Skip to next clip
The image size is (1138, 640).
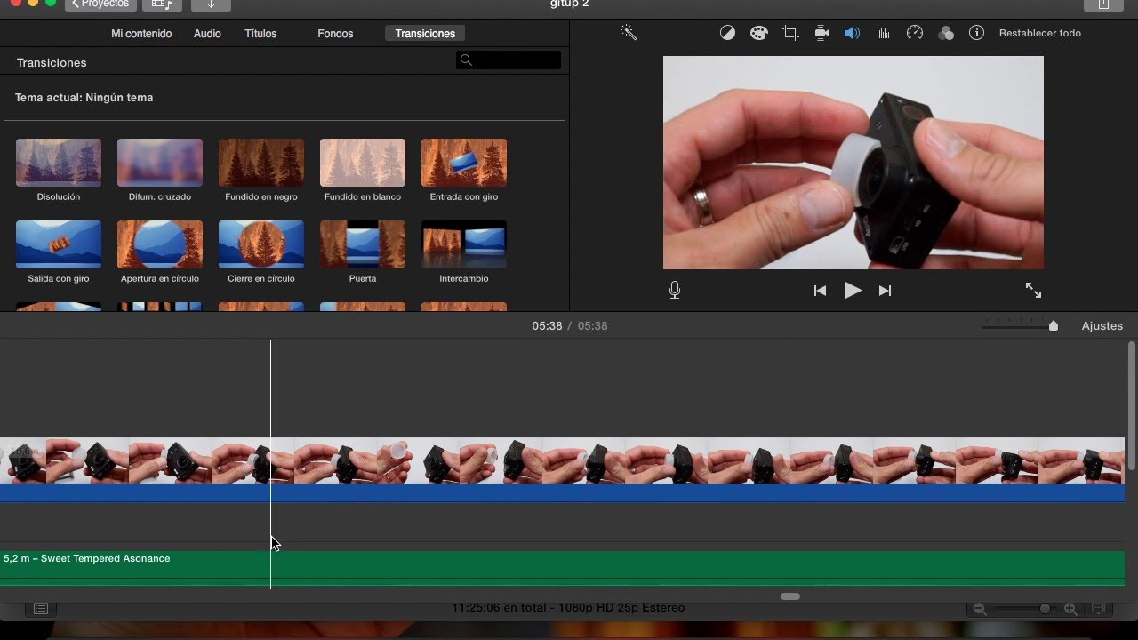(885, 291)
